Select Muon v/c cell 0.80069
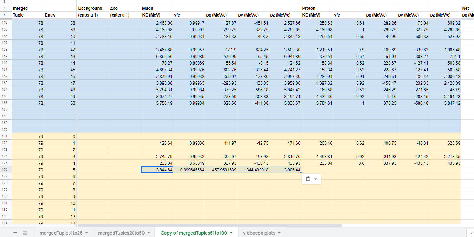Image resolution: width=474 pixels, height=237 pixels. (189, 63)
